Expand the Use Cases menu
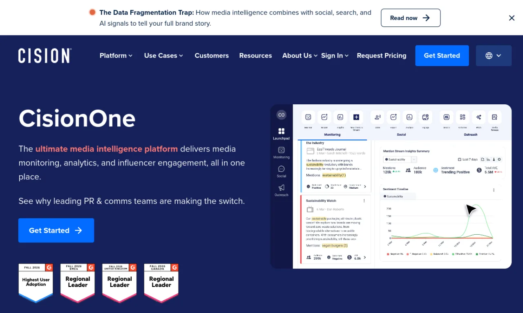The image size is (523, 313). pos(163,55)
